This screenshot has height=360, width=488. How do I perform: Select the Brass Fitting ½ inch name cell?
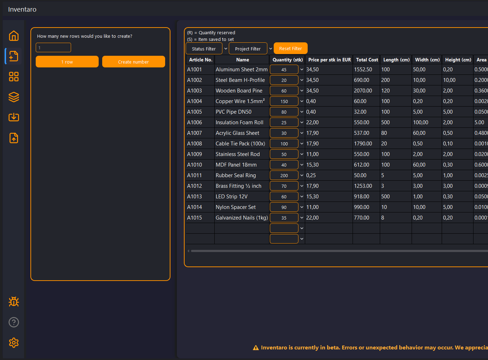242,186
